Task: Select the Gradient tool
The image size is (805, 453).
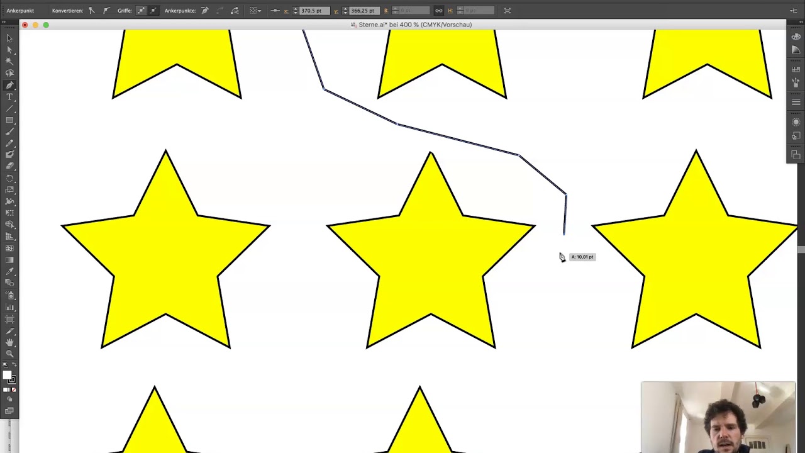Action: [9, 259]
